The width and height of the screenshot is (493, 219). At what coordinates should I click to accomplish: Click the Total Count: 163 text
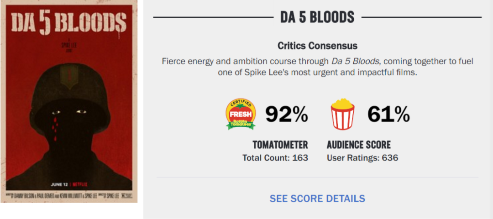click(x=275, y=158)
